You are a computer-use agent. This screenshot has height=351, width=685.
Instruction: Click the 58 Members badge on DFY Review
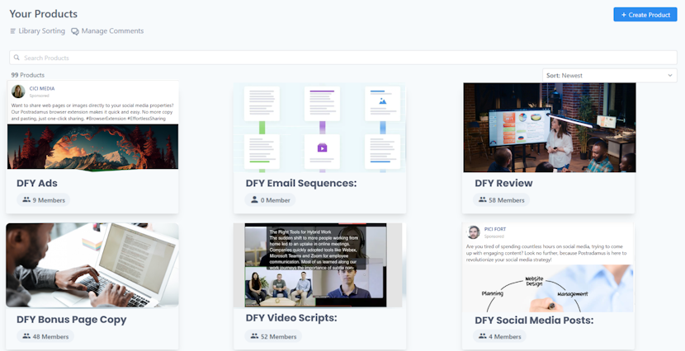pos(502,199)
